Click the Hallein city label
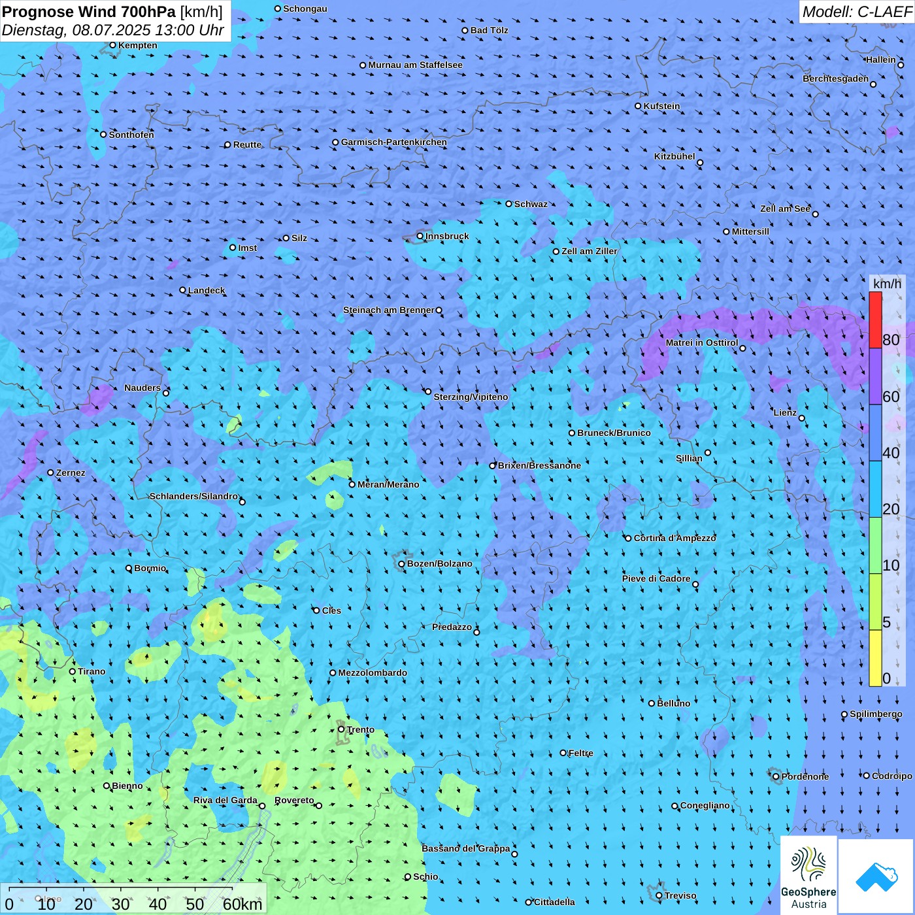 tap(880, 59)
